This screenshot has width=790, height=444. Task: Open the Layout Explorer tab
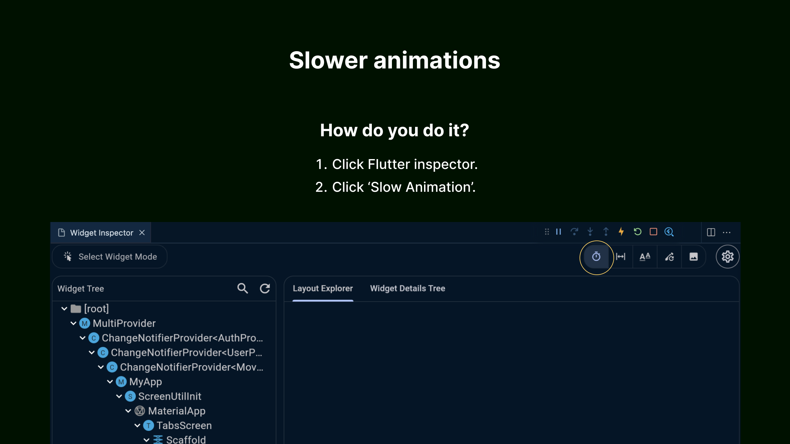tap(322, 289)
